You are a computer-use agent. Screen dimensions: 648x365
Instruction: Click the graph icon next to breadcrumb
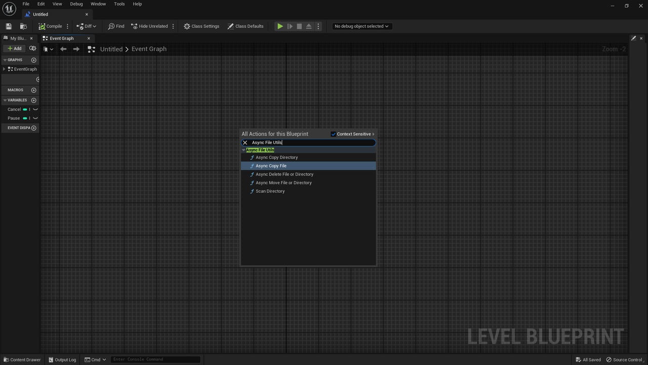[92, 49]
